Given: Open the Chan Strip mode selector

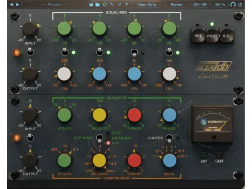Looking at the screenshot, I should (147, 5).
